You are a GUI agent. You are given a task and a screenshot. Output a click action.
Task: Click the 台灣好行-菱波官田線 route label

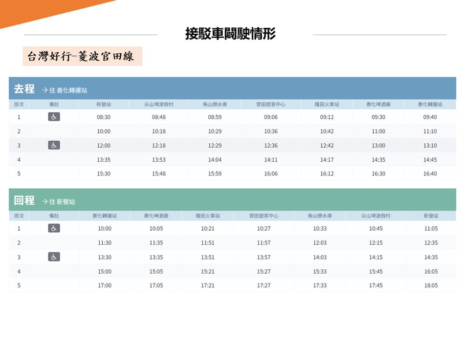coord(81,56)
